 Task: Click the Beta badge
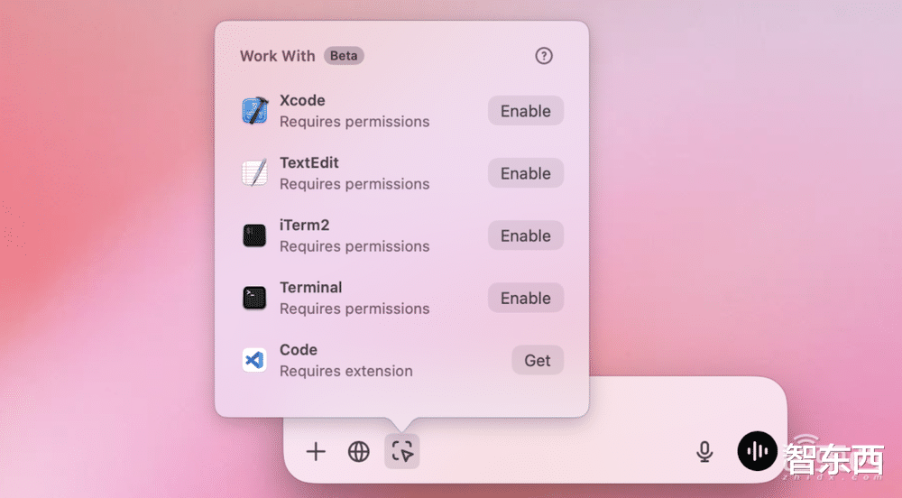(x=344, y=56)
